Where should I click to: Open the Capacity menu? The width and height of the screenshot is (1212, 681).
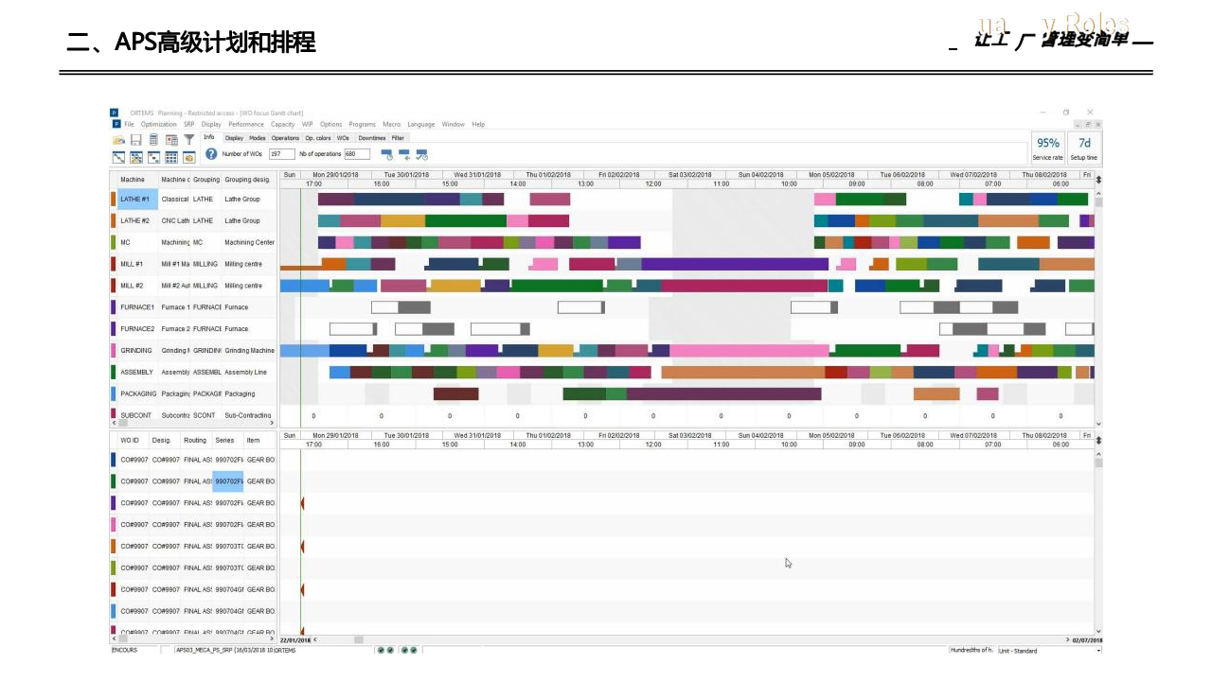point(283,124)
